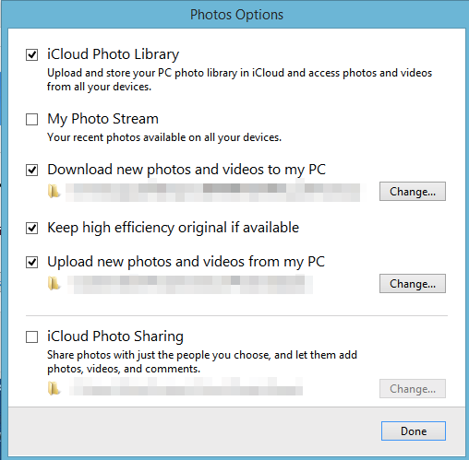Click the iCloud Photo Sharing label text
This screenshot has height=460, width=469.
point(115,336)
